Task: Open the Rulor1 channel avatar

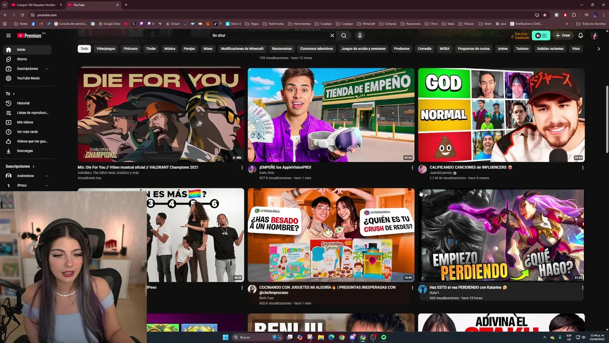Action: [422, 289]
